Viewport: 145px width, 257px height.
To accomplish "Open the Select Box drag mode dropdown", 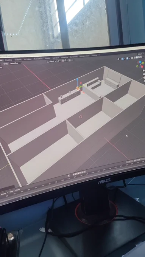I will point(16,63).
